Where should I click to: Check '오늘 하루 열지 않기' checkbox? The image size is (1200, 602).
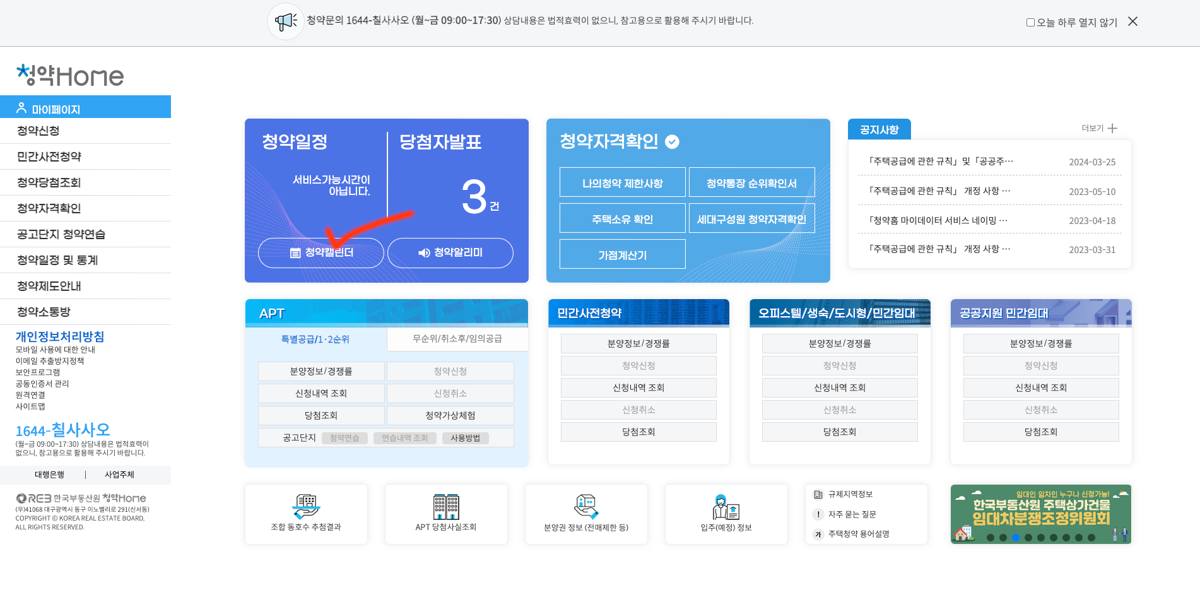(x=1030, y=22)
